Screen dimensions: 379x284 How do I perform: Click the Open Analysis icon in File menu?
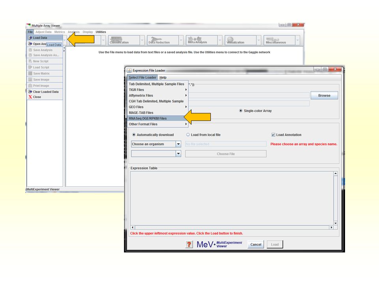(30, 44)
